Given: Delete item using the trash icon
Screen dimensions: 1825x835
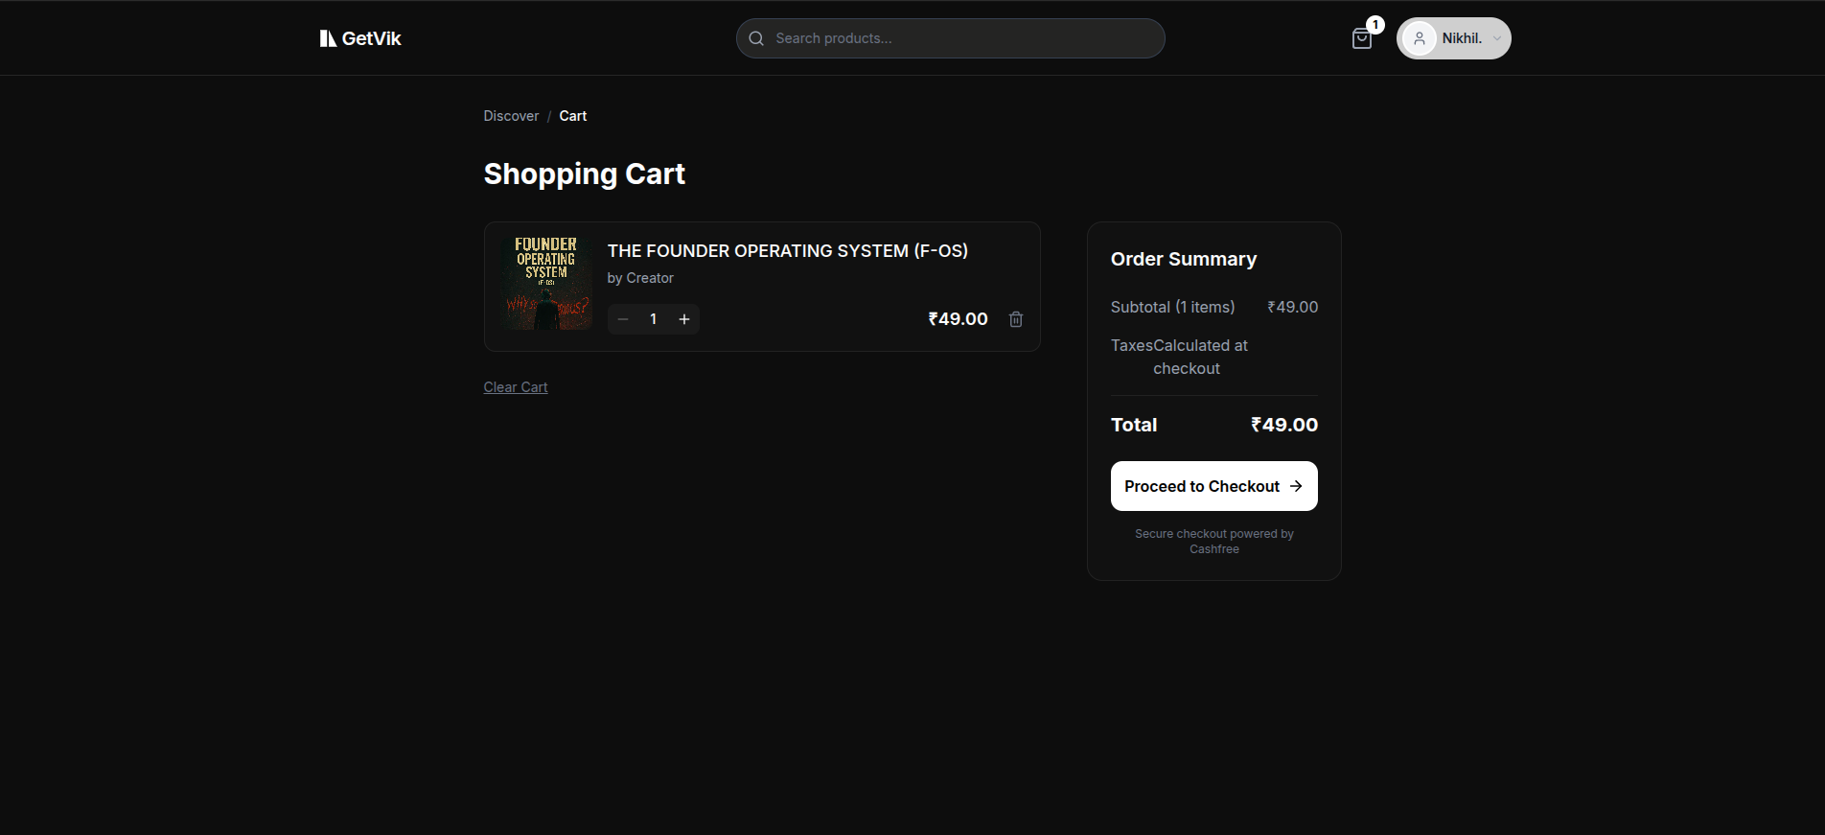Looking at the screenshot, I should pyautogui.click(x=1016, y=319).
